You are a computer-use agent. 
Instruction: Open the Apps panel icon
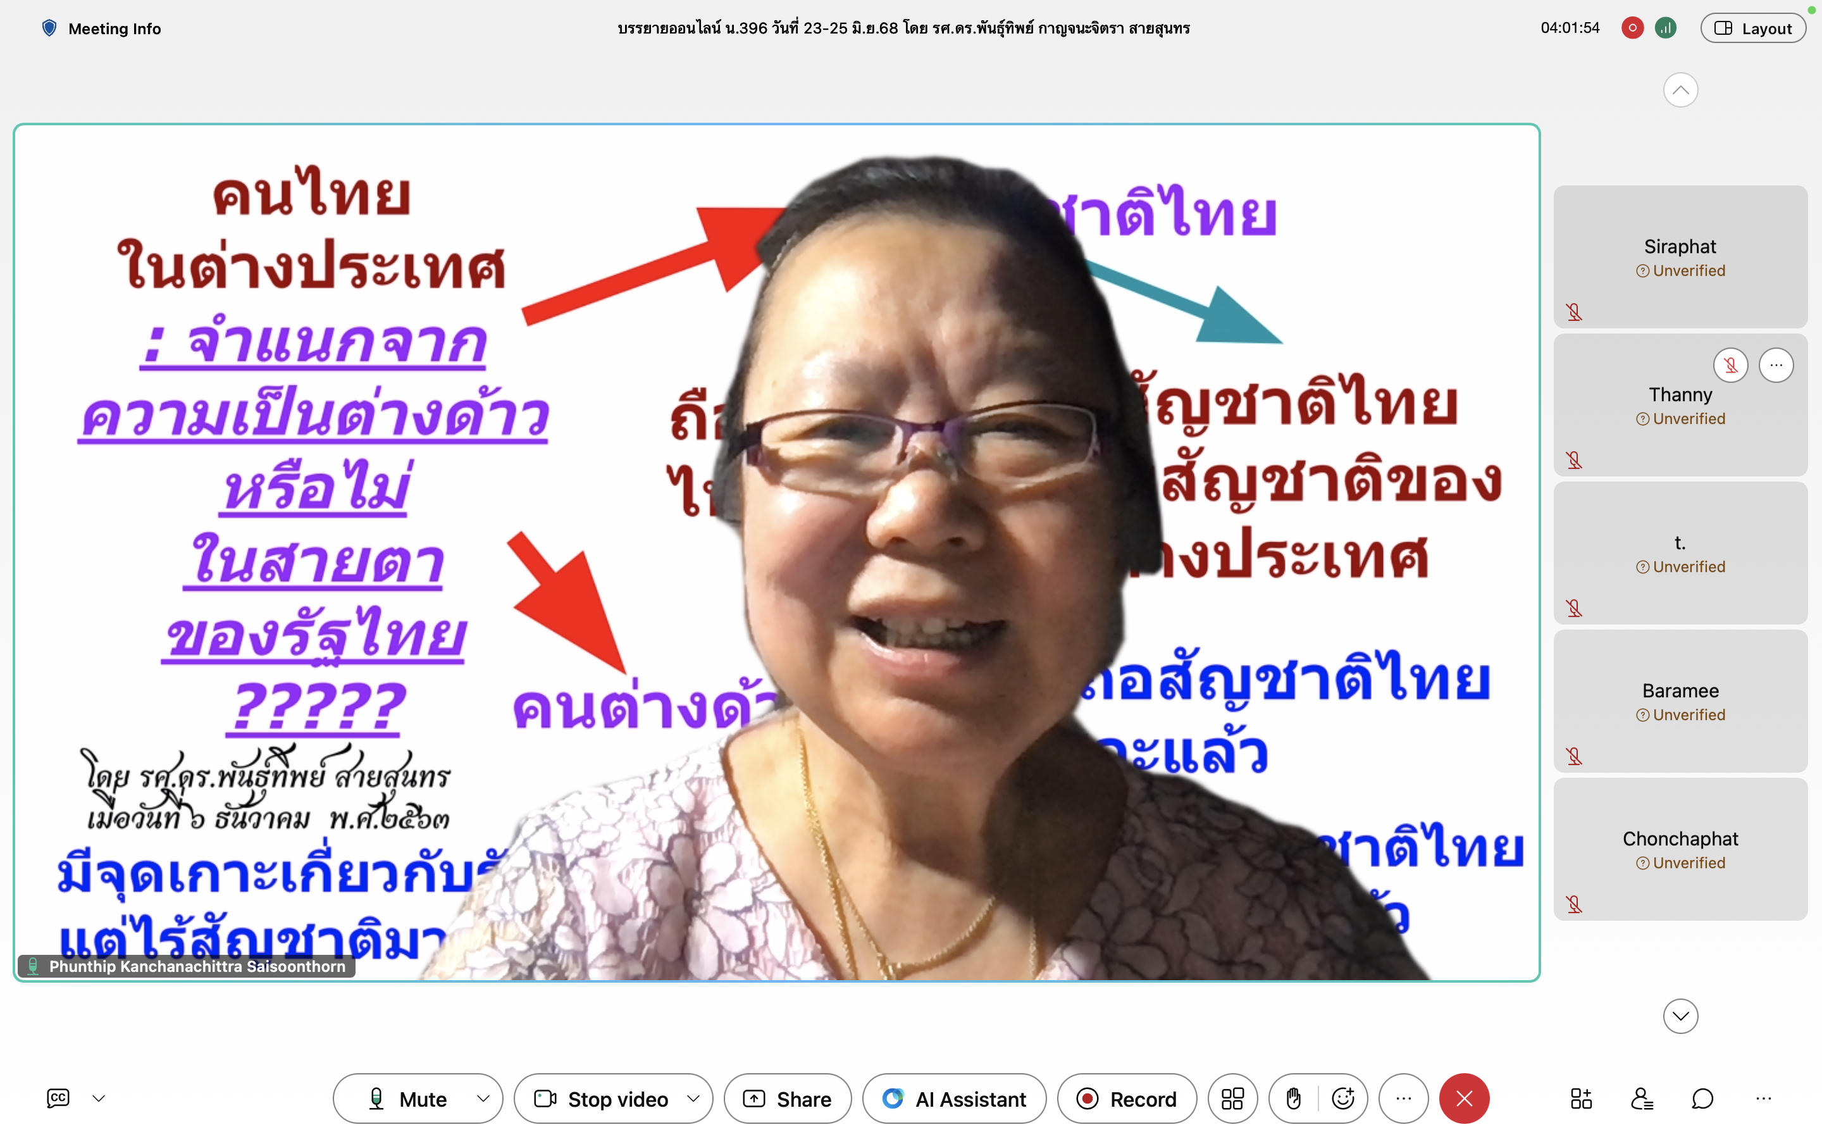(1581, 1099)
